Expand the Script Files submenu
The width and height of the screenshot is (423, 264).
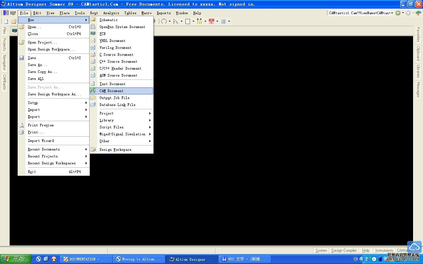click(121, 127)
